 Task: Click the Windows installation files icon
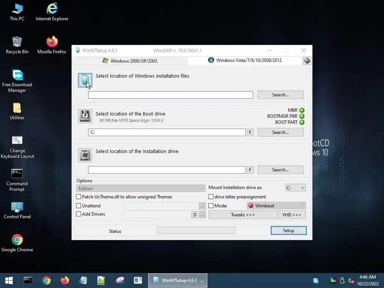[85, 80]
